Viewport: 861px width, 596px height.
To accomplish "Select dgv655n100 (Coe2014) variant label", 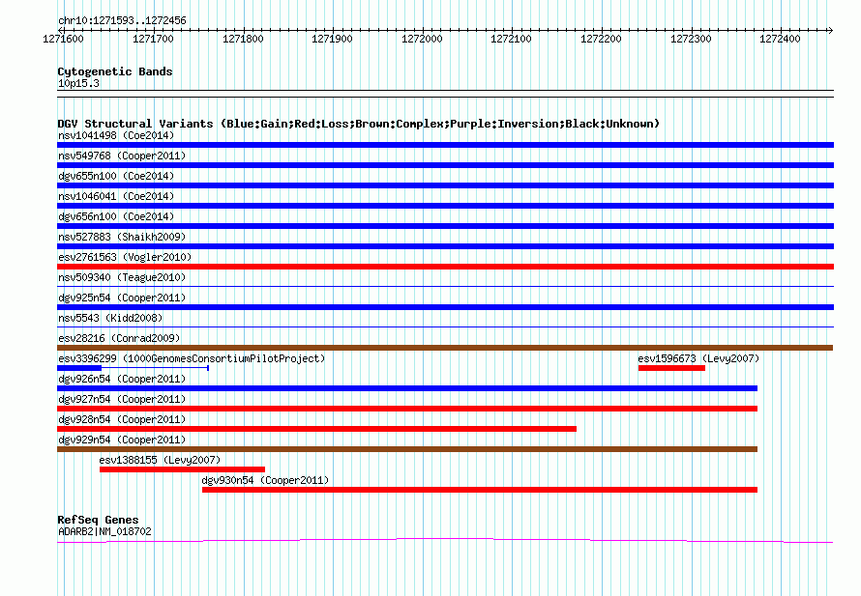I will pos(116,176).
